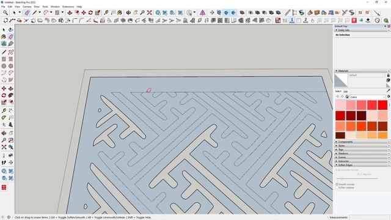This screenshot has height=220, width=391.
Task: Toggle the Smooth normals checkbox
Action: (x=337, y=185)
